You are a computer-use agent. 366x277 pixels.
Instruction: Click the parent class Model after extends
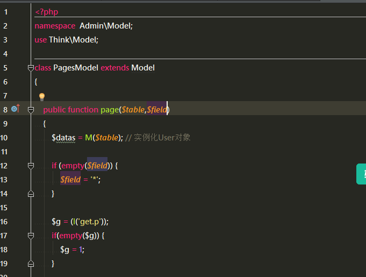coord(143,68)
